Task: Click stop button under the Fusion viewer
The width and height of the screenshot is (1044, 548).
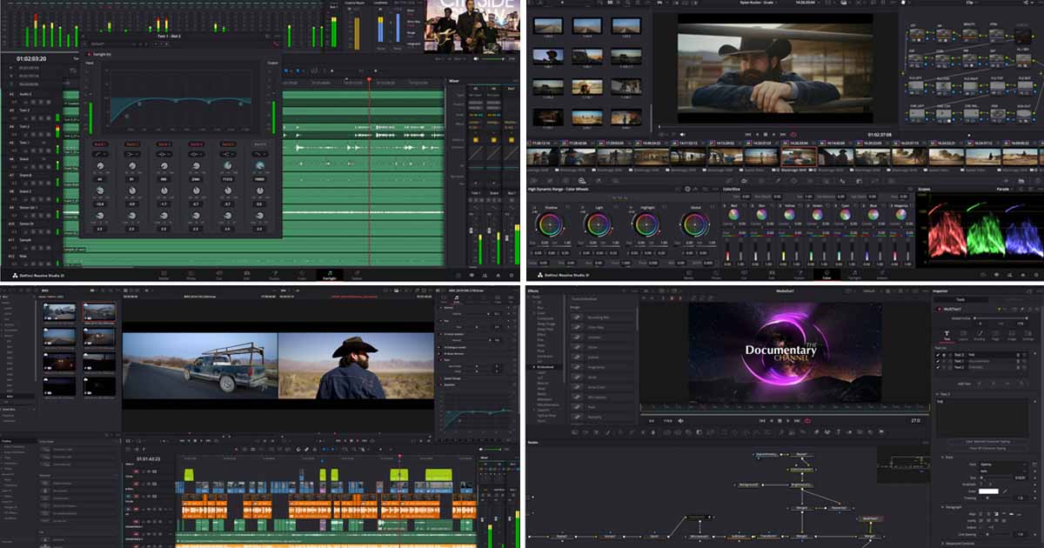Action: [x=780, y=421]
